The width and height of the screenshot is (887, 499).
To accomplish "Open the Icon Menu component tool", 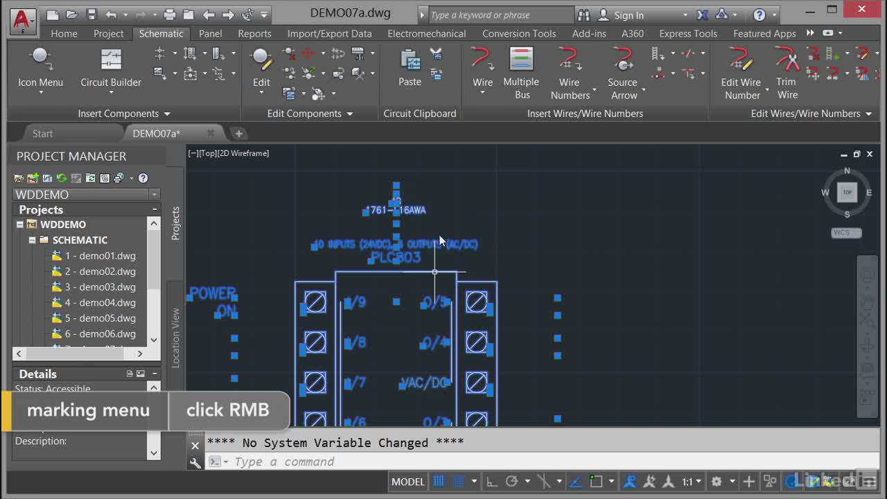I will tap(40, 70).
